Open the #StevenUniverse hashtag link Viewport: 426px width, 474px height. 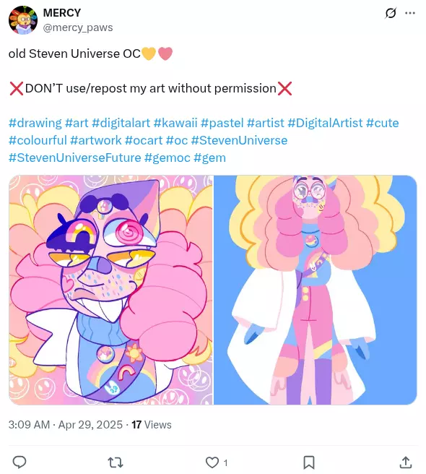[x=239, y=140]
